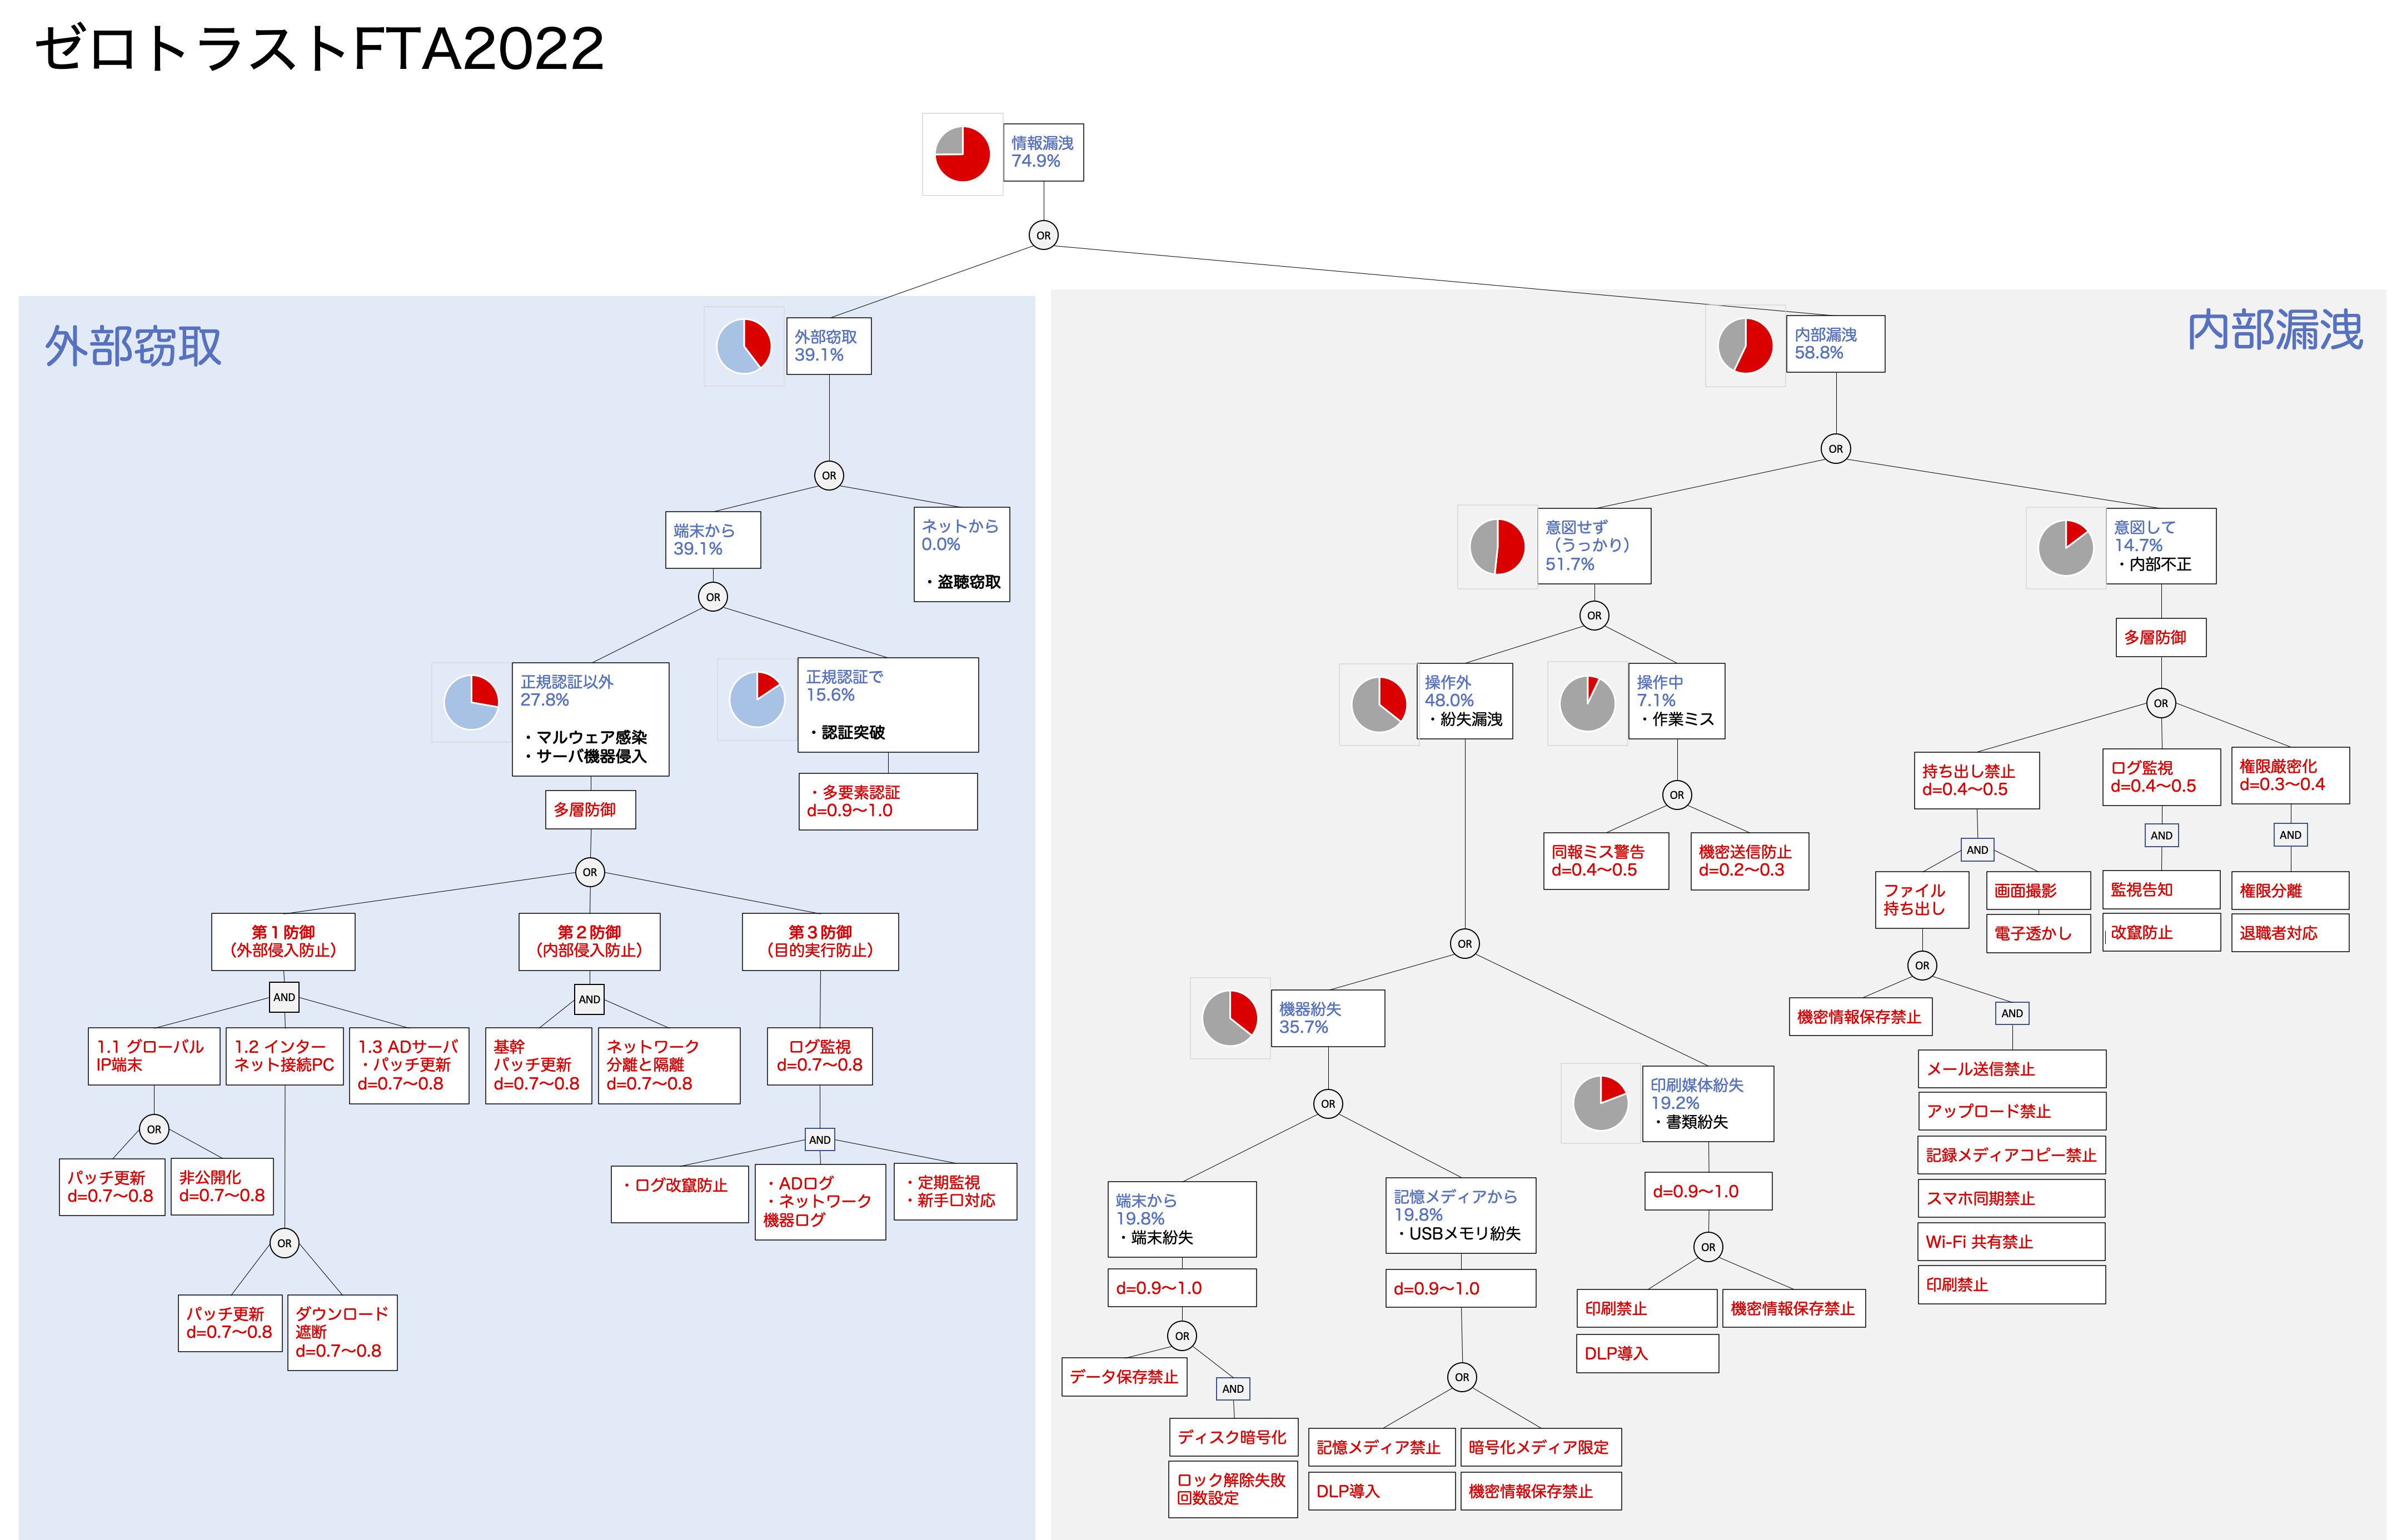Select 同報ミス警告 d=0.4〜0.5 box
This screenshot has height=1540, width=2392.
[1606, 861]
